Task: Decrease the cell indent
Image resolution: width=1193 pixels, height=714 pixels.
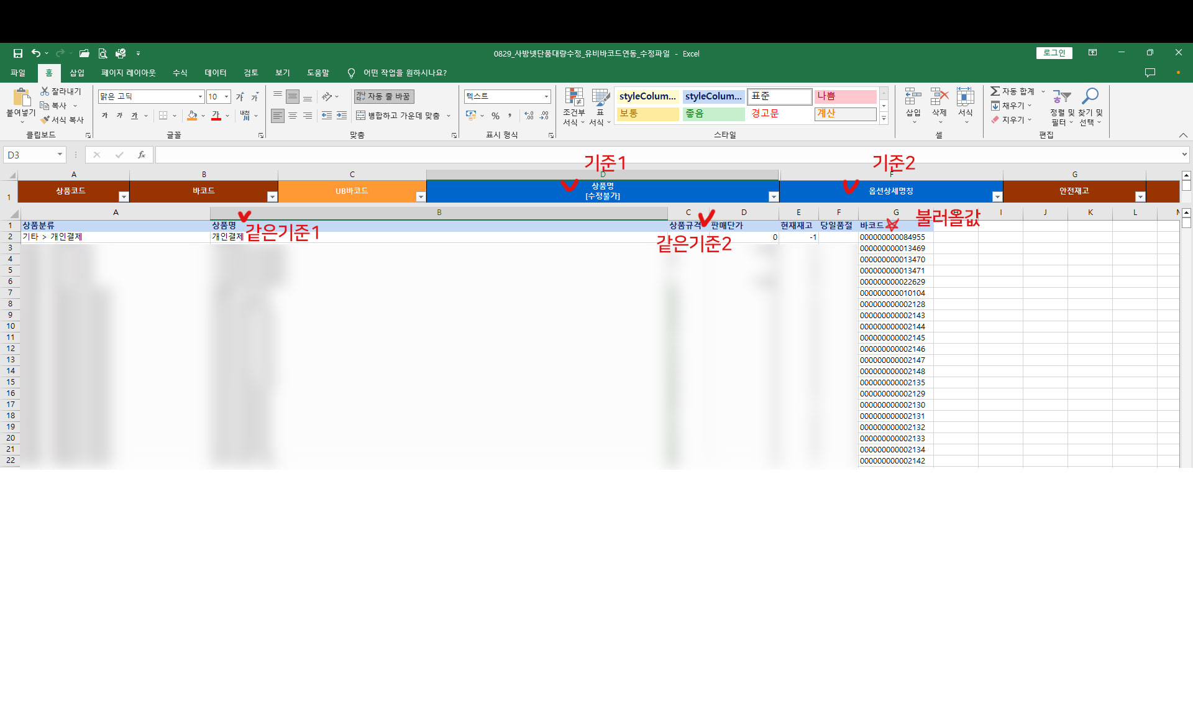Action: [327, 116]
